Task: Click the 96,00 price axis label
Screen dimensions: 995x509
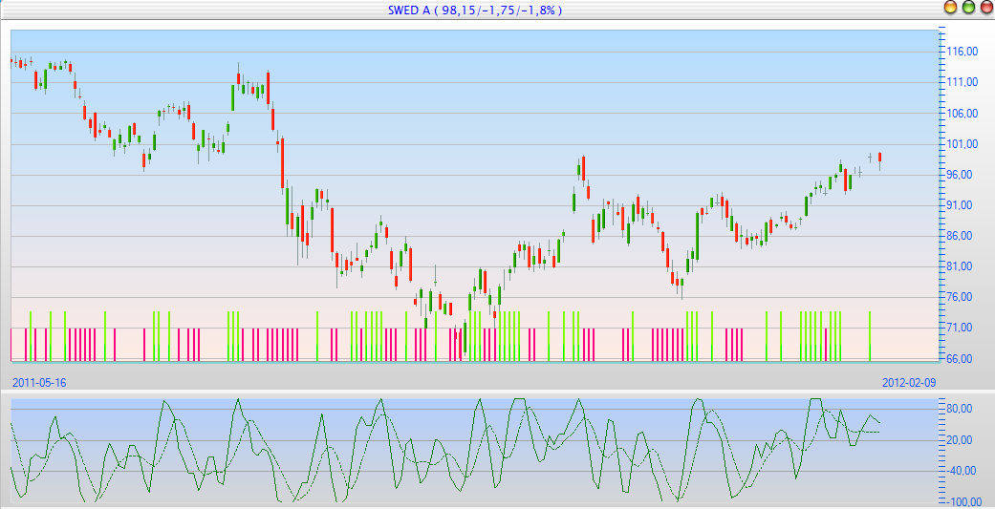Action: (962, 175)
